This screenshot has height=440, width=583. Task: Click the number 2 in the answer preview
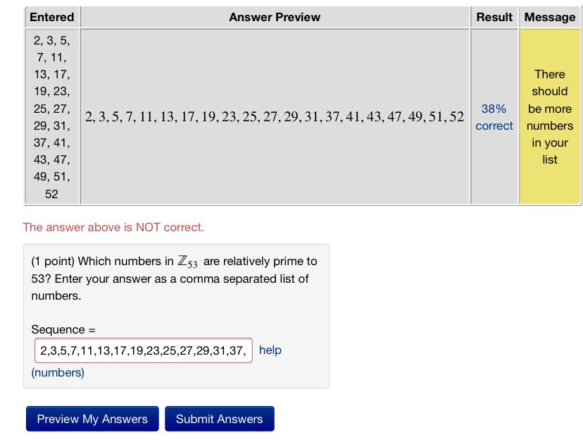click(x=90, y=117)
